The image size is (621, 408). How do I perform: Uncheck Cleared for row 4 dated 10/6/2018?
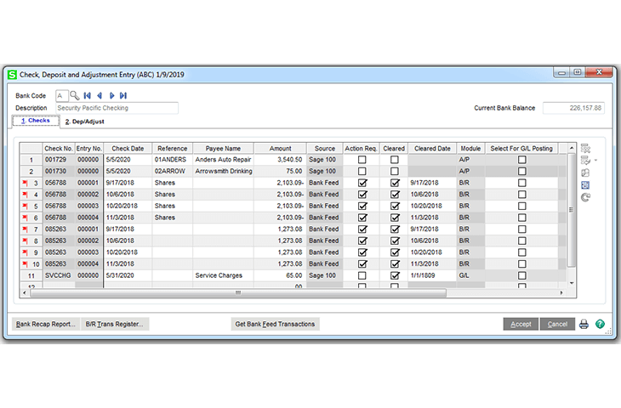pyautogui.click(x=395, y=195)
